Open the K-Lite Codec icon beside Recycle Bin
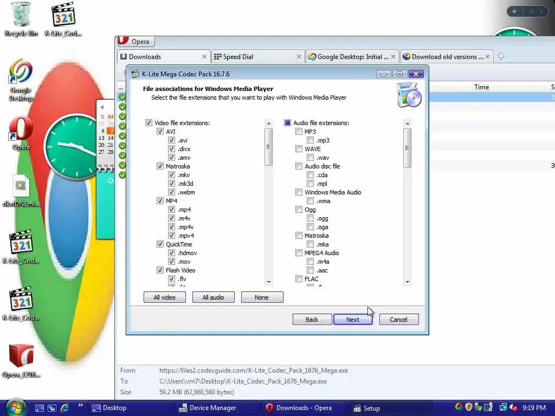 (x=63, y=18)
